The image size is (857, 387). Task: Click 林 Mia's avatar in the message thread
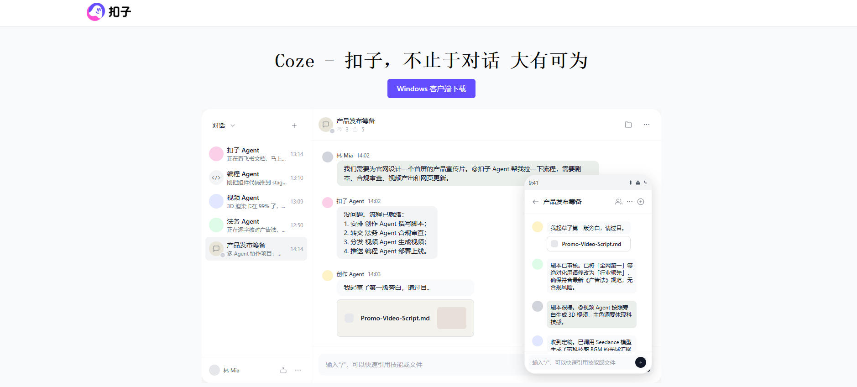pos(328,157)
